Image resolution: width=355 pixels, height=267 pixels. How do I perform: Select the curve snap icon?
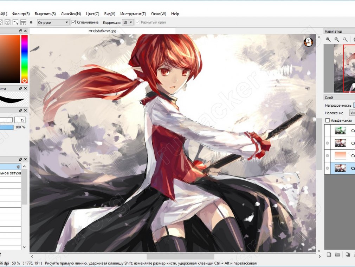(x=15, y=22)
